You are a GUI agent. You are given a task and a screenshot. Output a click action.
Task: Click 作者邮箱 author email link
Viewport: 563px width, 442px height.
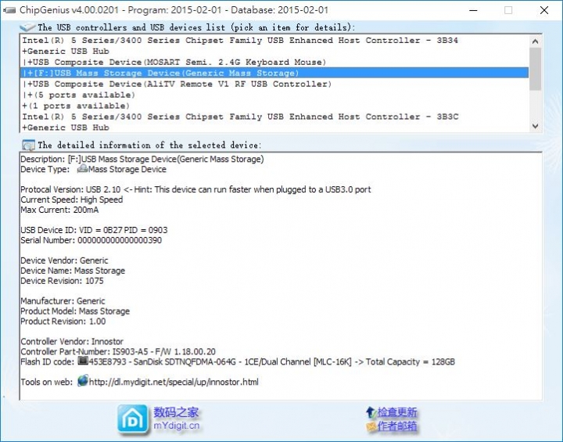pos(397,426)
